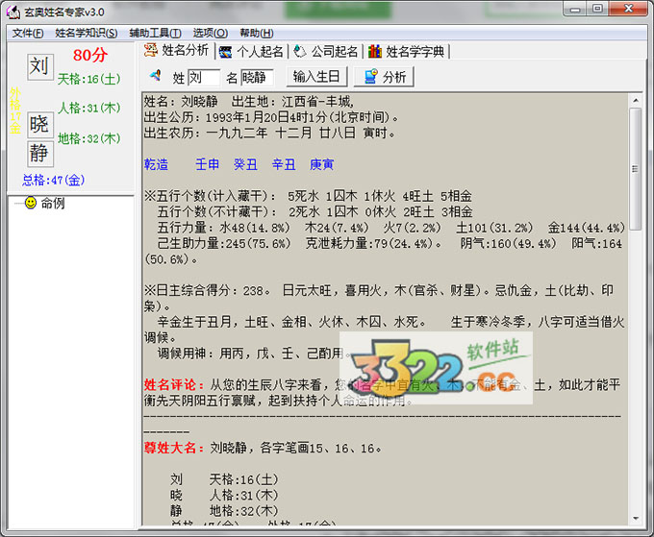Click the 晓 character box

pyautogui.click(x=40, y=124)
